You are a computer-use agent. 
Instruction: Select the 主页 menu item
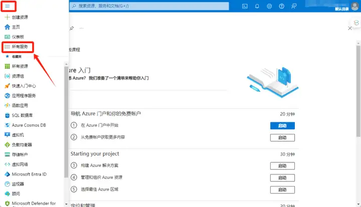pyautogui.click(x=16, y=27)
